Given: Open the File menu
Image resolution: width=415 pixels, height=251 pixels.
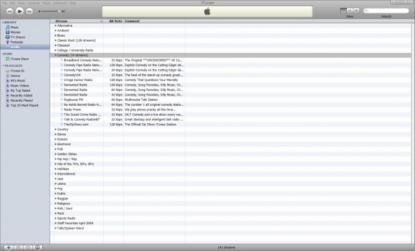Looking at the screenshot, I should (5, 3).
